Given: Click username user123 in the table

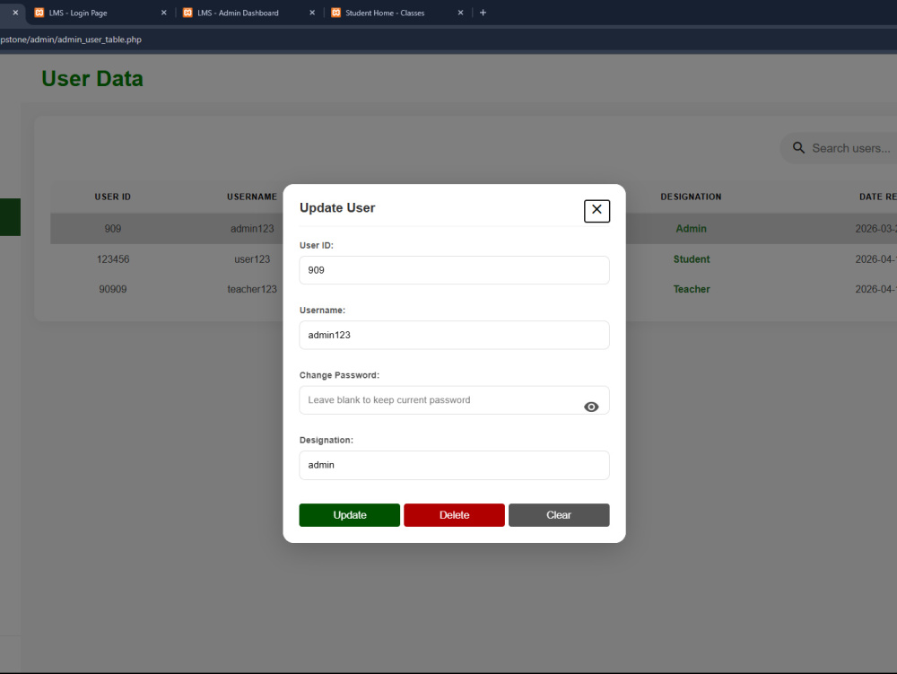Looking at the screenshot, I should 252,259.
